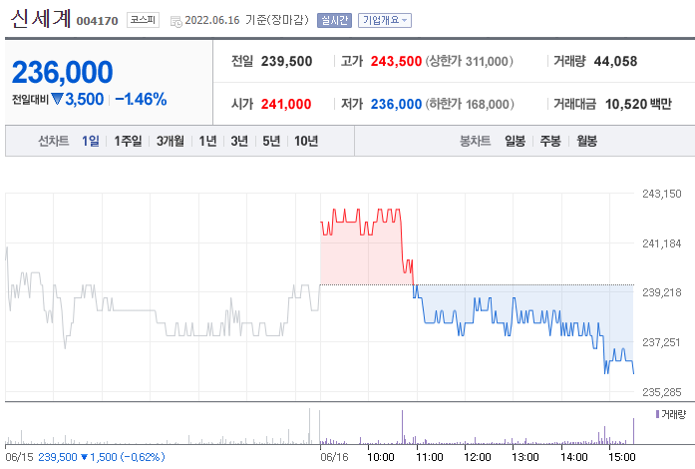Click the 14:00 time axis label
695x469 pixels.
pos(574,457)
